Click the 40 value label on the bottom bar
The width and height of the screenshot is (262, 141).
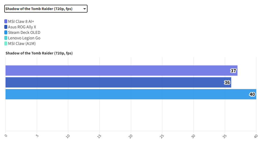[x=252, y=94]
